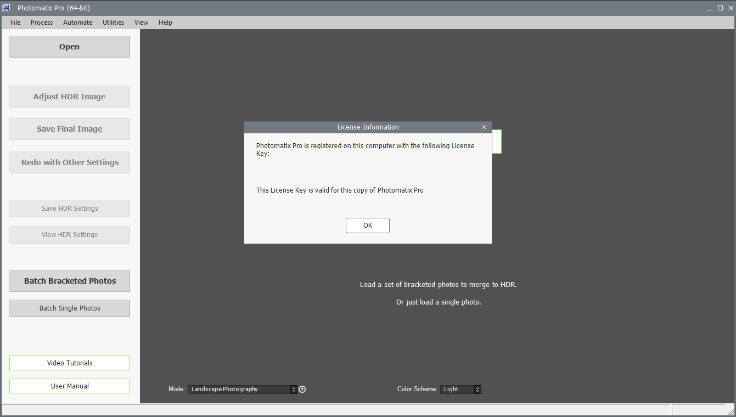Expand the Color Scheme dropdown showing Light
736x417 pixels.
tap(461, 390)
